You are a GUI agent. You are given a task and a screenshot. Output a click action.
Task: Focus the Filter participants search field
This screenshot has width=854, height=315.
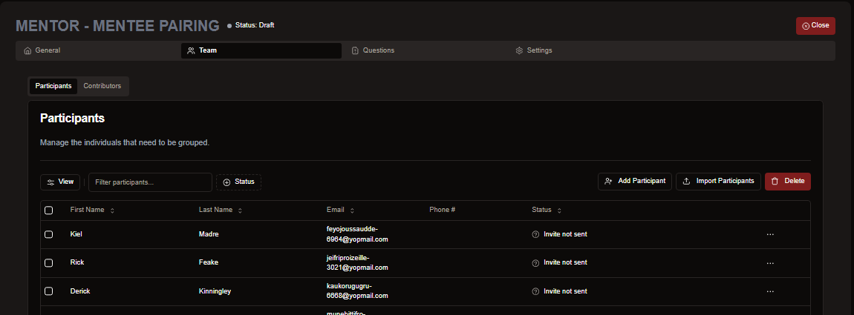point(150,182)
